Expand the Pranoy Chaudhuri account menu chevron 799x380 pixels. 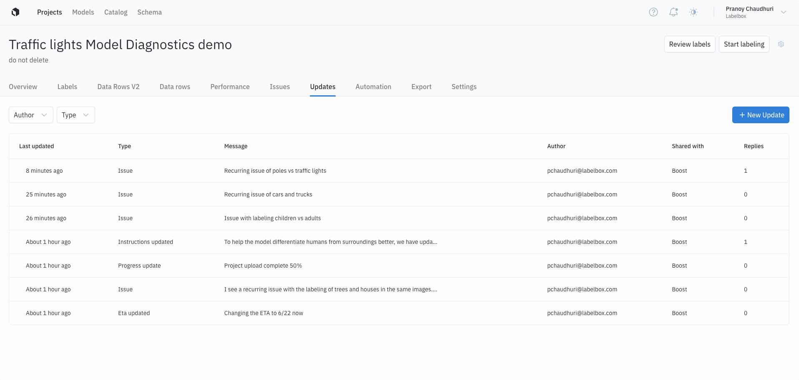[784, 12]
